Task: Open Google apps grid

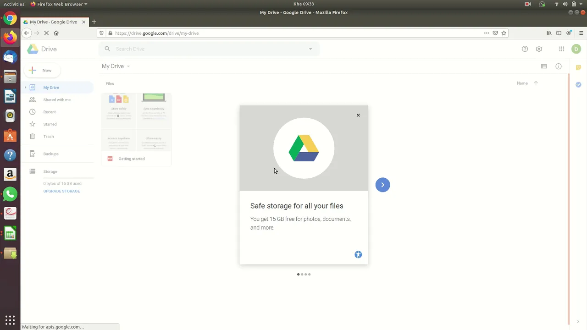Action: point(561,49)
